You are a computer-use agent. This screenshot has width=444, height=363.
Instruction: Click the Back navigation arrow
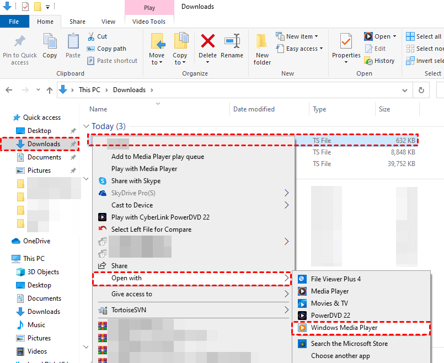click(x=9, y=90)
